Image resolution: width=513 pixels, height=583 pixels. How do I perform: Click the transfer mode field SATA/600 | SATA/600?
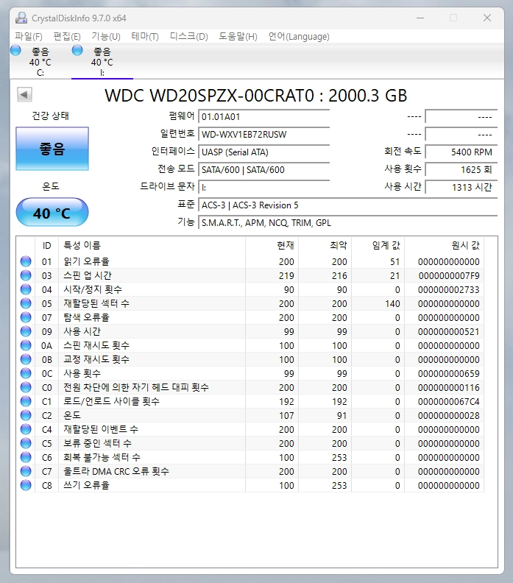click(264, 169)
